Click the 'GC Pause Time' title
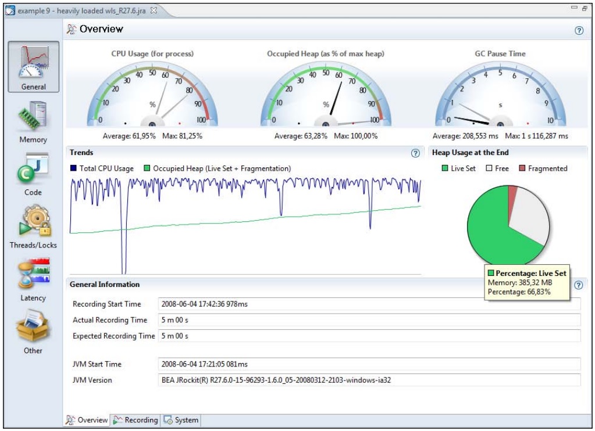 point(500,53)
